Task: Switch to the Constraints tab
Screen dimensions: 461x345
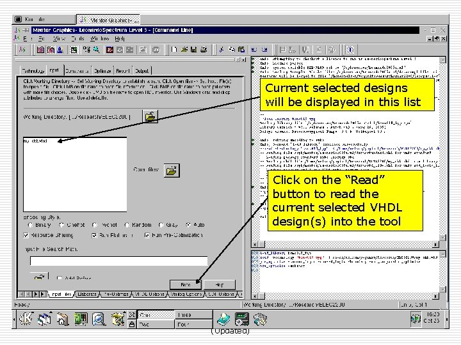Action: [x=77, y=71]
